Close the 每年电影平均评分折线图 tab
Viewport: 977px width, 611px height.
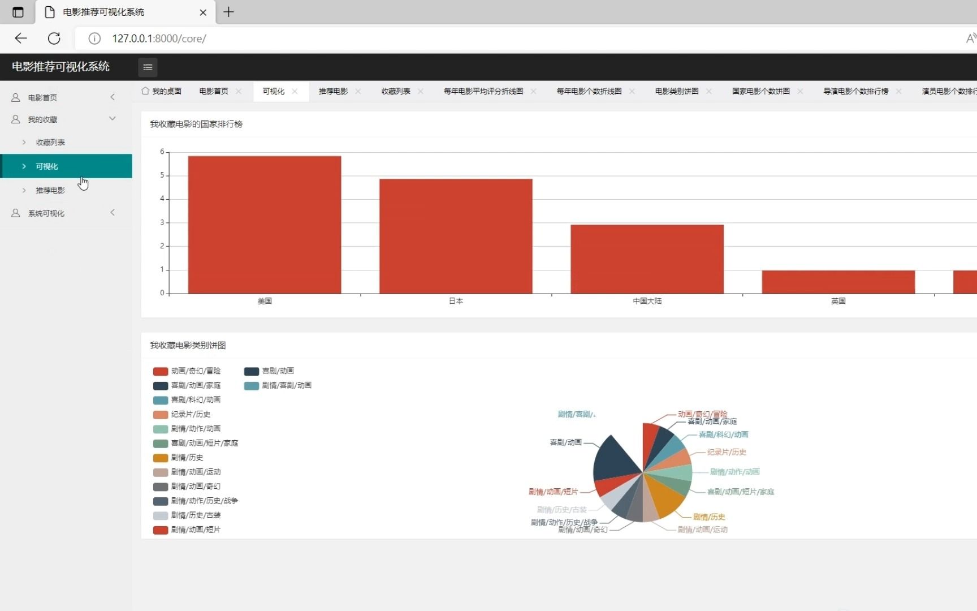coord(533,91)
